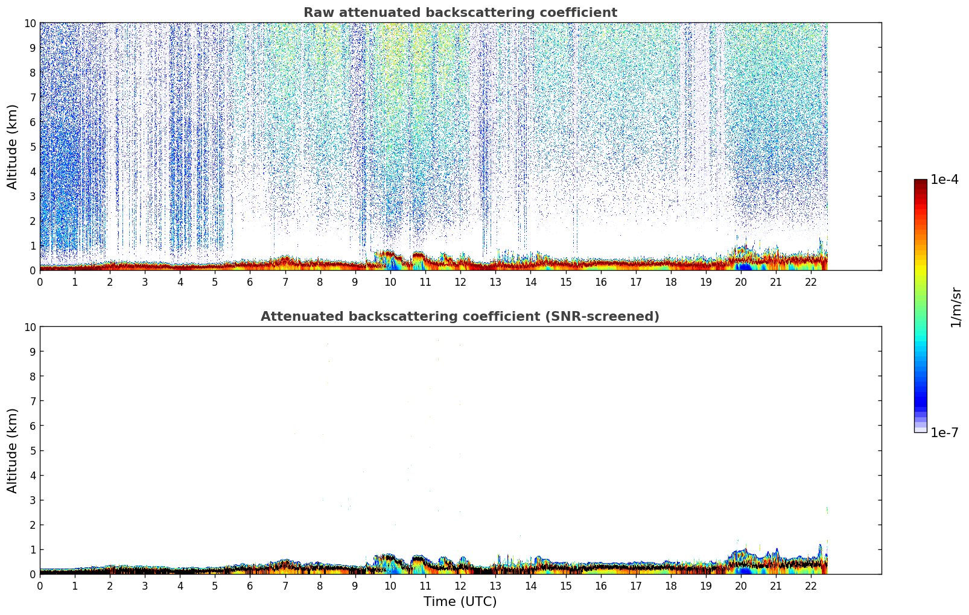Viewport: 969px width, 615px height.
Task: Click the backscatter colorbar gradient
Action: pyautogui.click(x=920, y=306)
